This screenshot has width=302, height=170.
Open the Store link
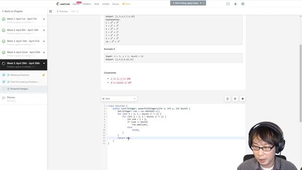(x=126, y=4)
